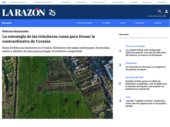Open the user account icon
The image size is (170, 127).
click(166, 11)
